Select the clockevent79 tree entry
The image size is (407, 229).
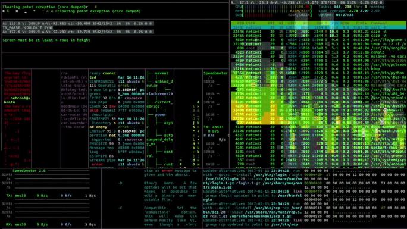pyautogui.click(x=159, y=94)
